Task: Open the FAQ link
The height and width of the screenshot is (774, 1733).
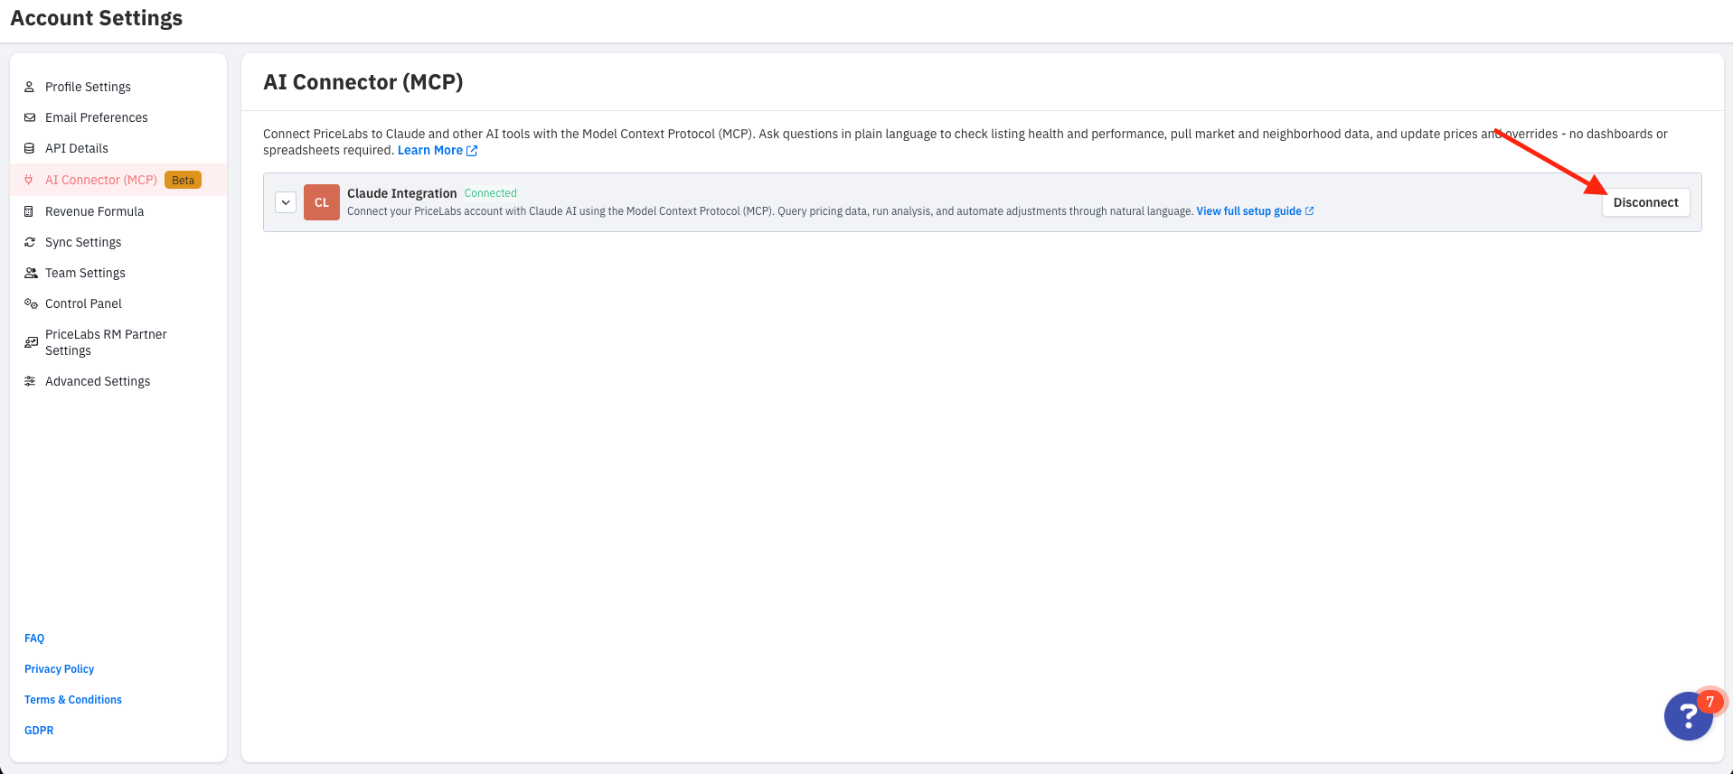Action: pos(34,639)
